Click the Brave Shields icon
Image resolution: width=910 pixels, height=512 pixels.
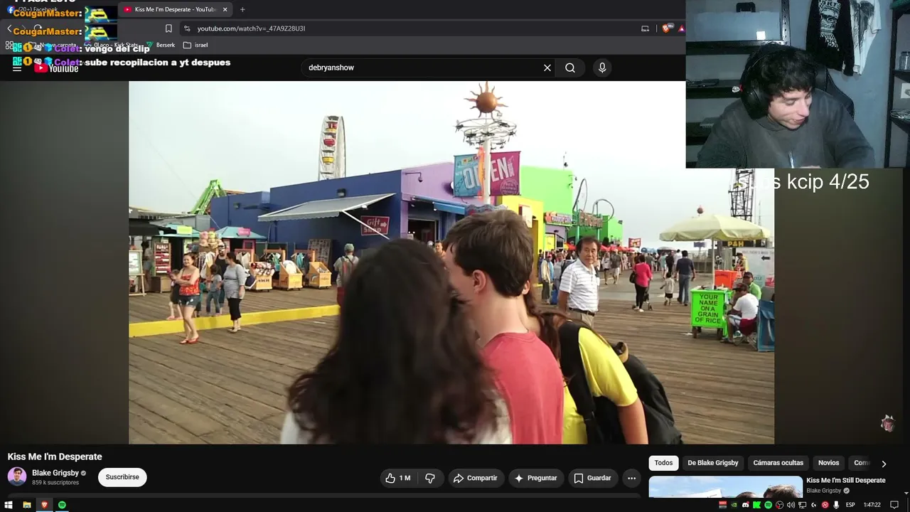coord(665,28)
